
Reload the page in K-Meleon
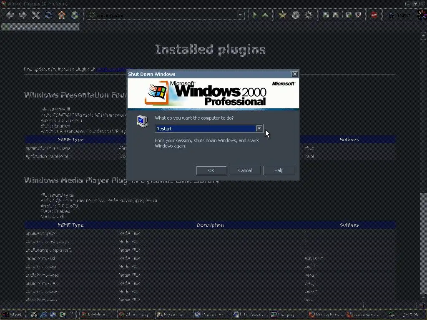tap(49, 15)
